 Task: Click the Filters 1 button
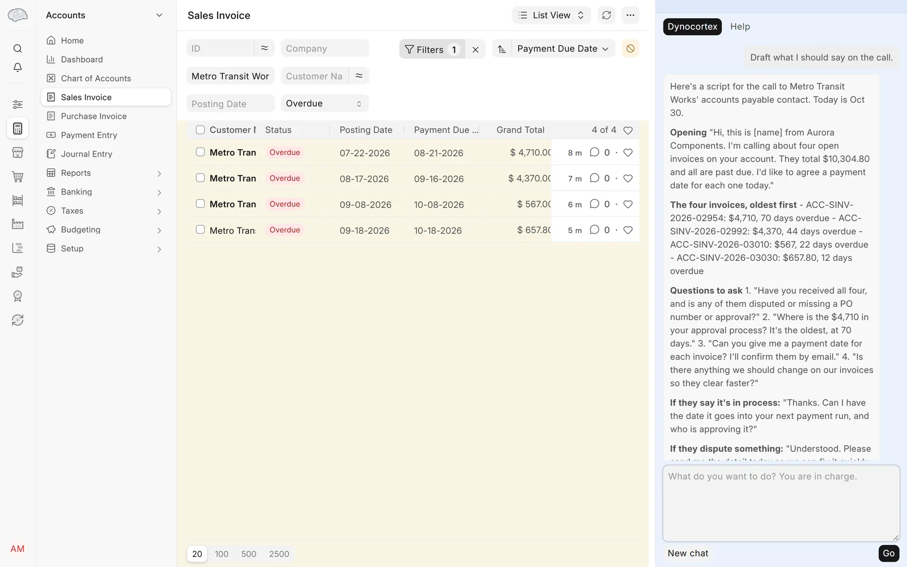click(x=432, y=49)
